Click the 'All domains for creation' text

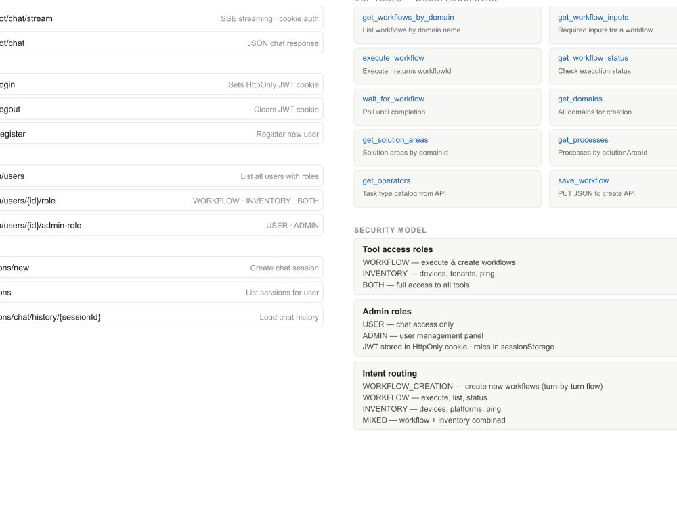pyautogui.click(x=594, y=112)
